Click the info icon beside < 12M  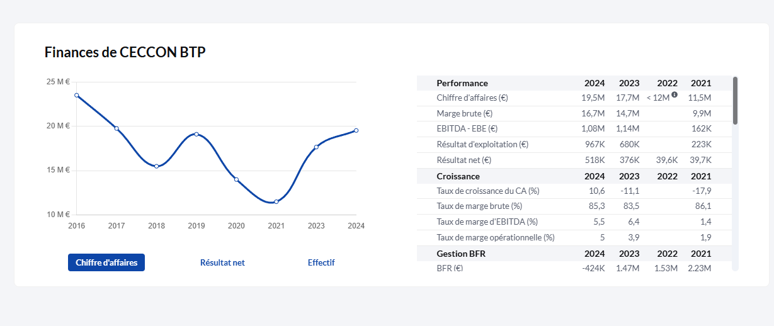pyautogui.click(x=674, y=94)
